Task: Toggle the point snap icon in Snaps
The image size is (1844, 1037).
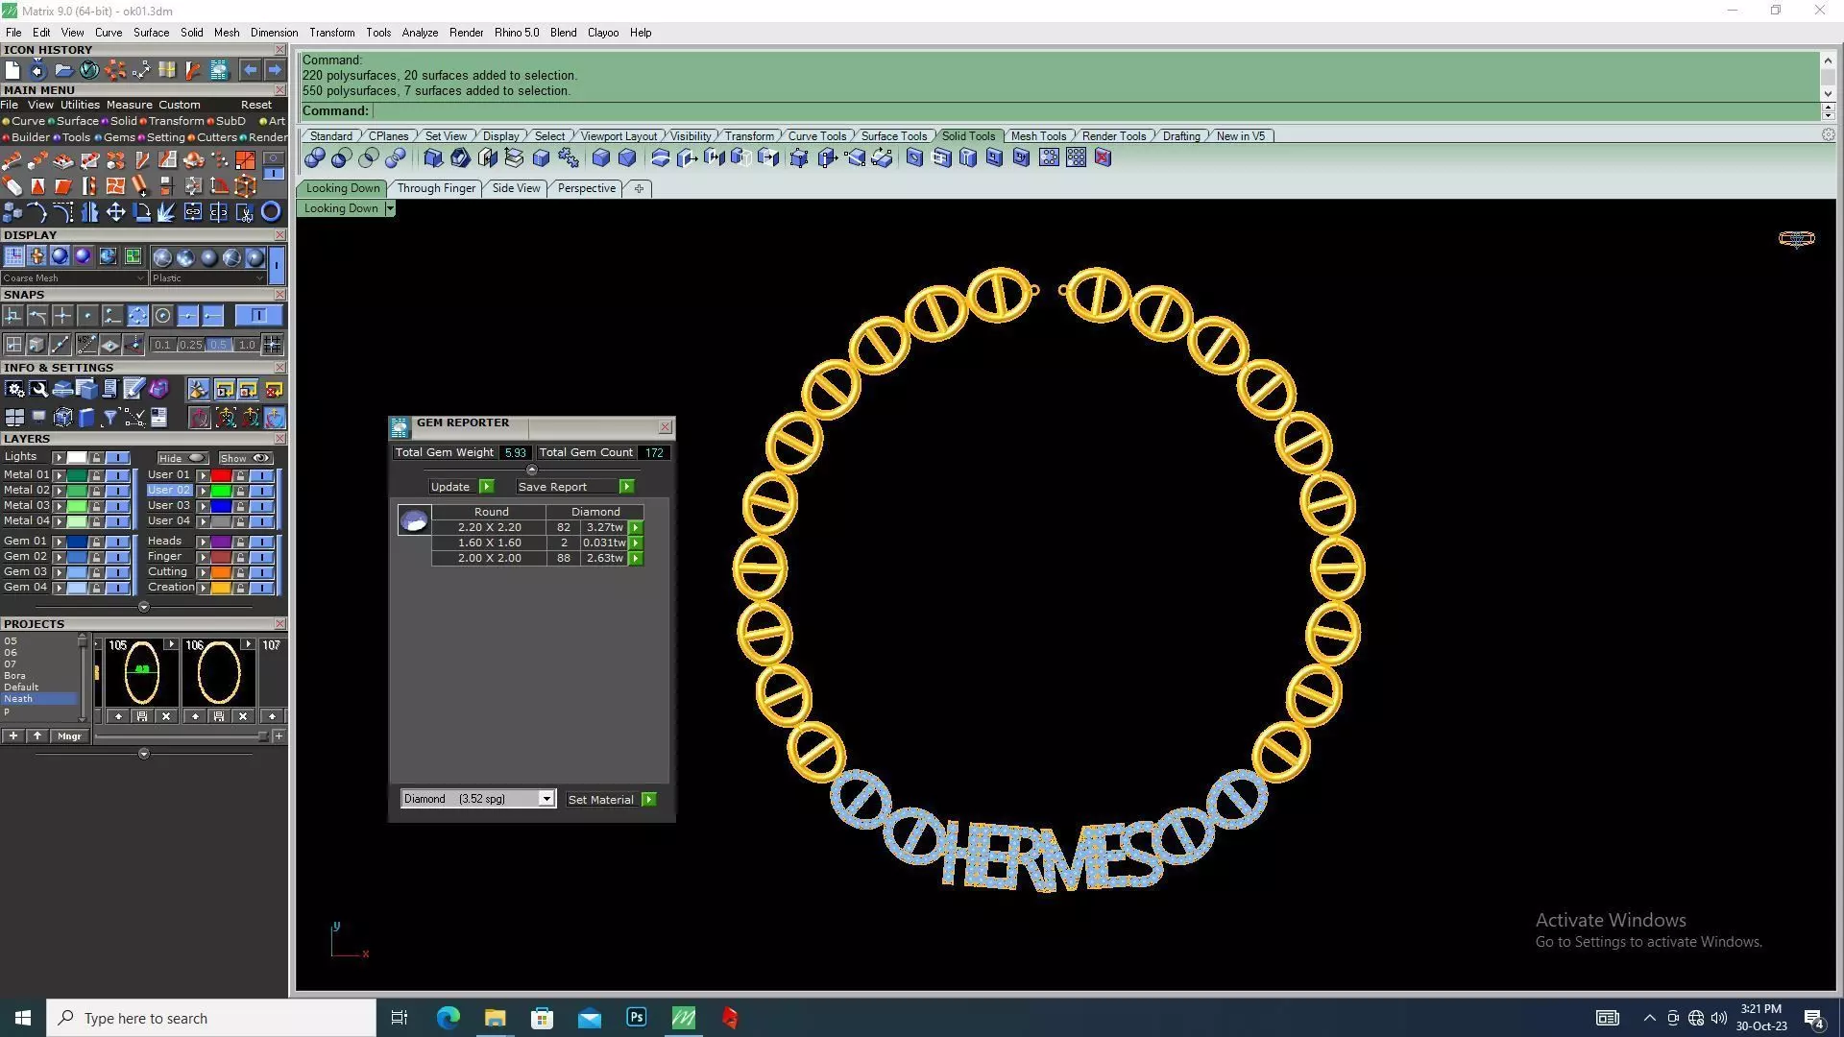Action: tap(87, 316)
